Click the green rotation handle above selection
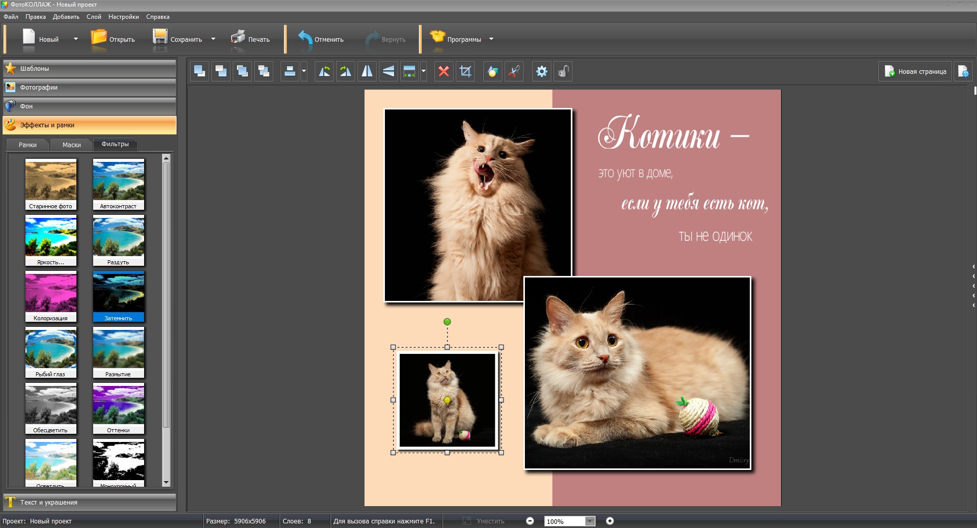Screen dimensions: 977x528 pyautogui.click(x=447, y=322)
